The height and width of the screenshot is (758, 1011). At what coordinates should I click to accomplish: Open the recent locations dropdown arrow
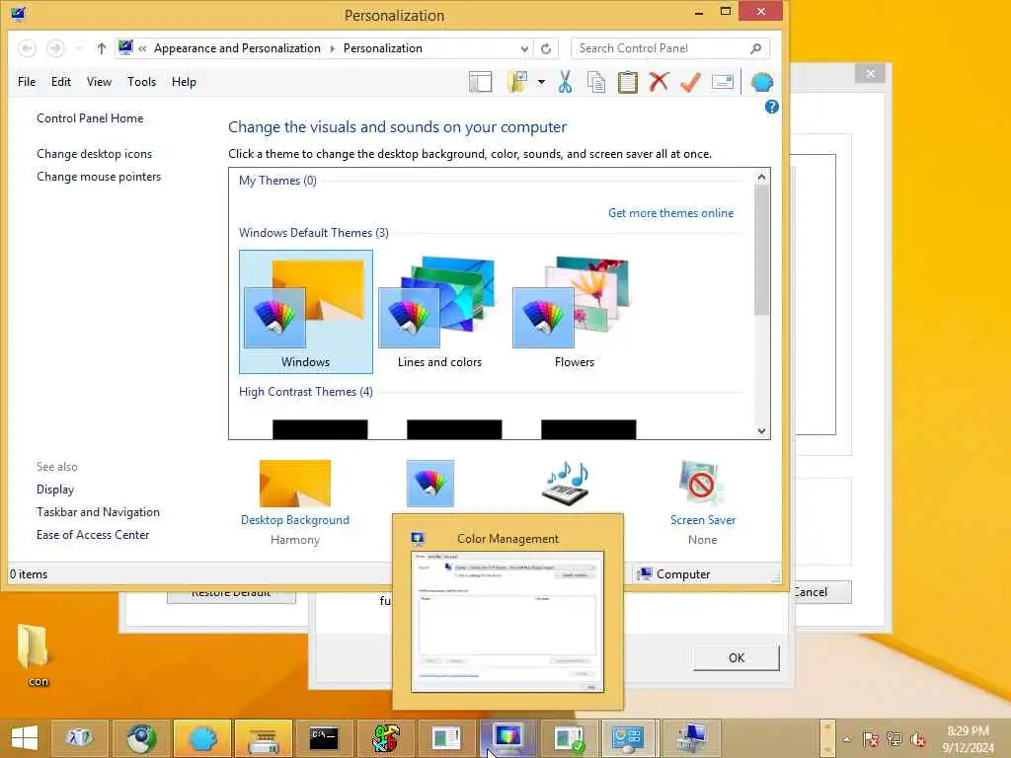click(79, 48)
